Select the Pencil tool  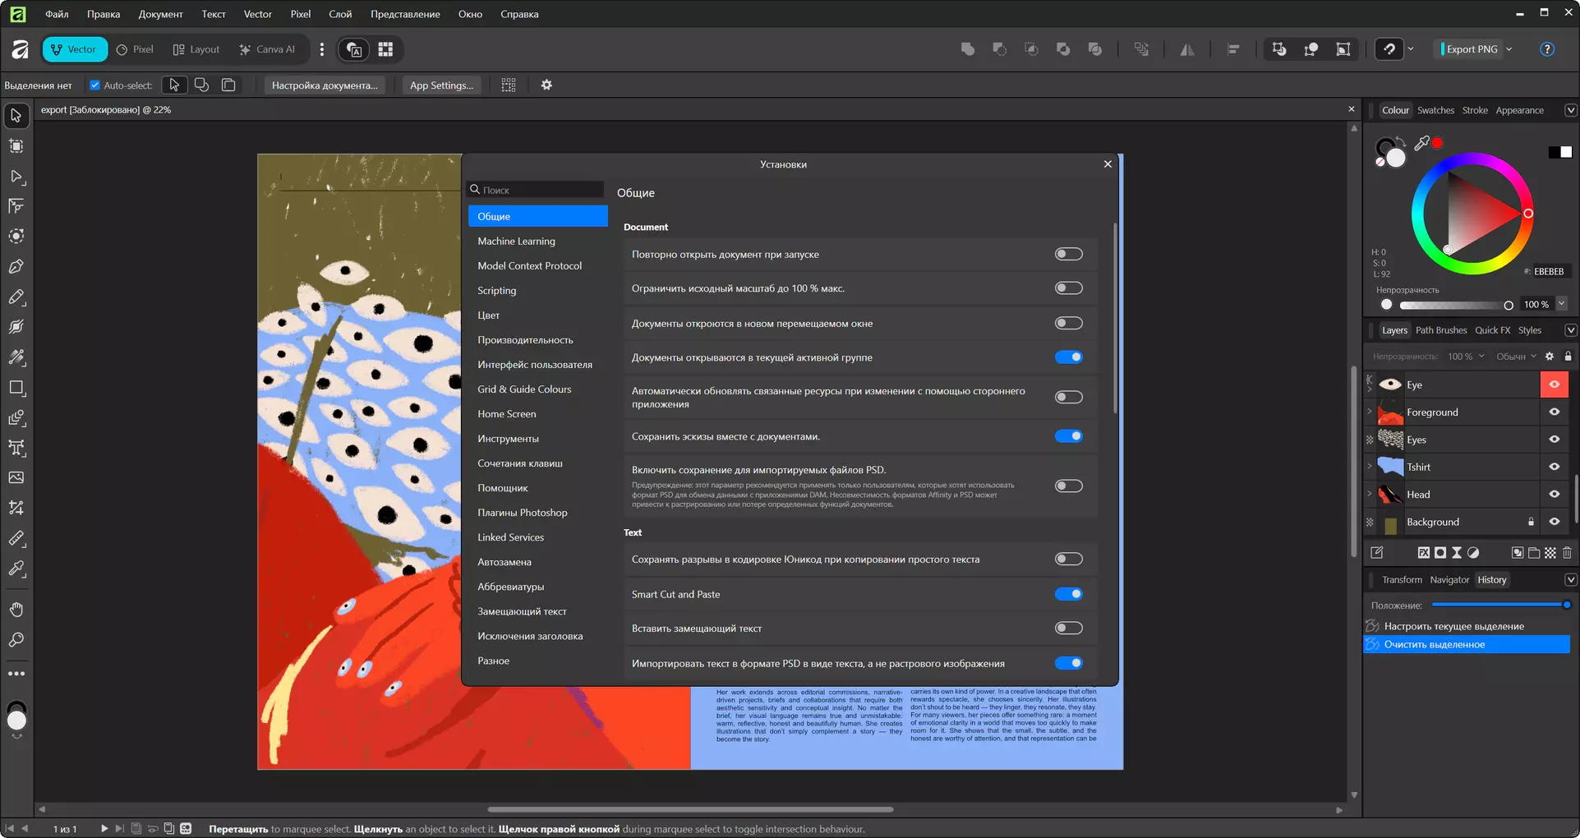(16, 297)
